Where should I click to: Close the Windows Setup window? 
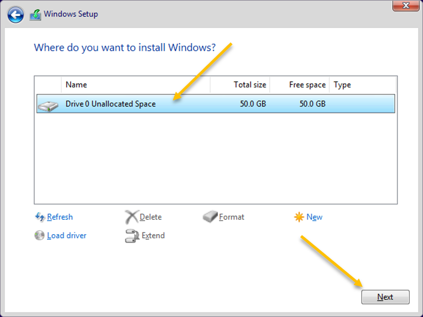tap(406, 6)
